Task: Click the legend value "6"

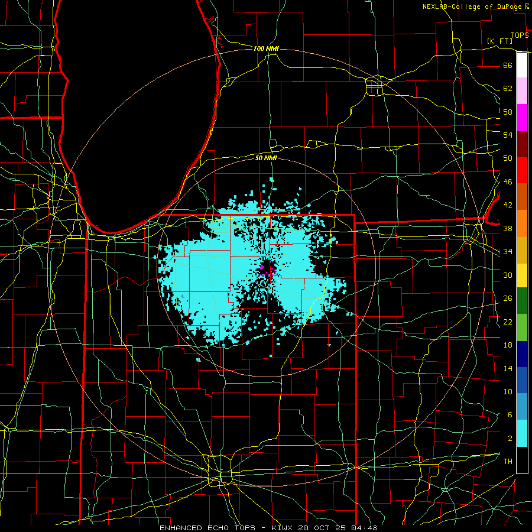Action: [510, 415]
